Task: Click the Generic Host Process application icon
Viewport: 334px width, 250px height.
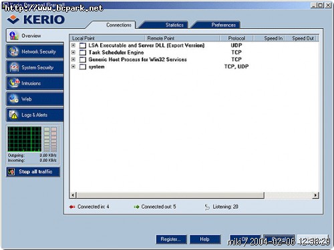Action: (x=83, y=60)
